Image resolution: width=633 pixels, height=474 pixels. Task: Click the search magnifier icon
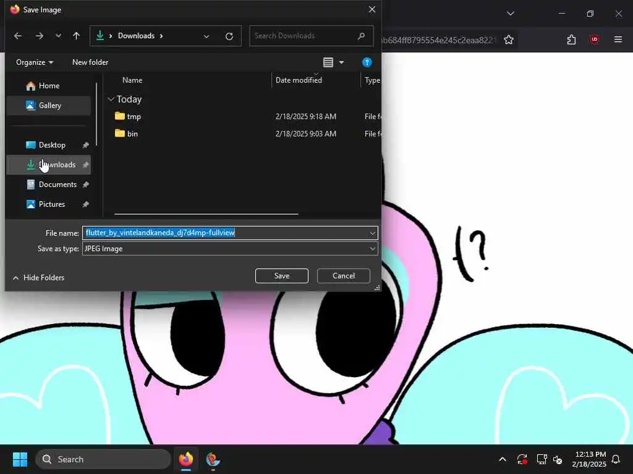click(x=361, y=36)
